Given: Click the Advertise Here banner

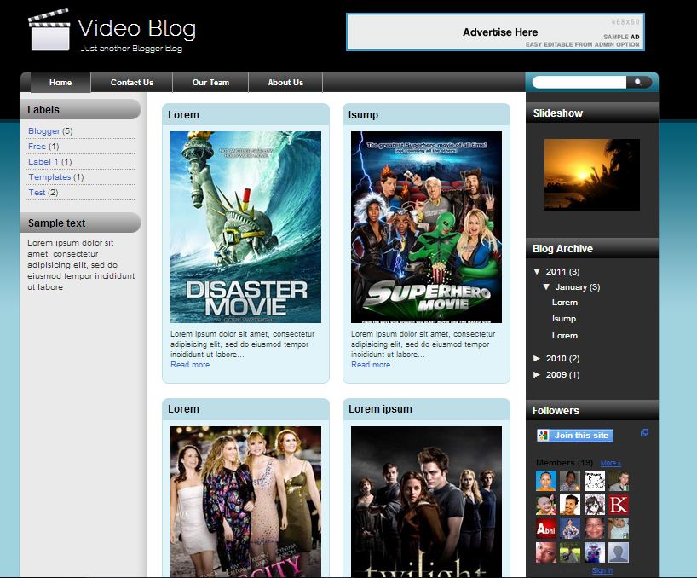Looking at the screenshot, I should click(x=495, y=32).
